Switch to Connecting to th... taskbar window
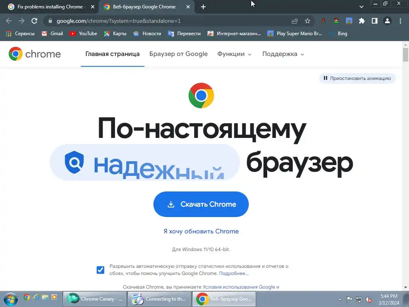 click(x=159, y=299)
